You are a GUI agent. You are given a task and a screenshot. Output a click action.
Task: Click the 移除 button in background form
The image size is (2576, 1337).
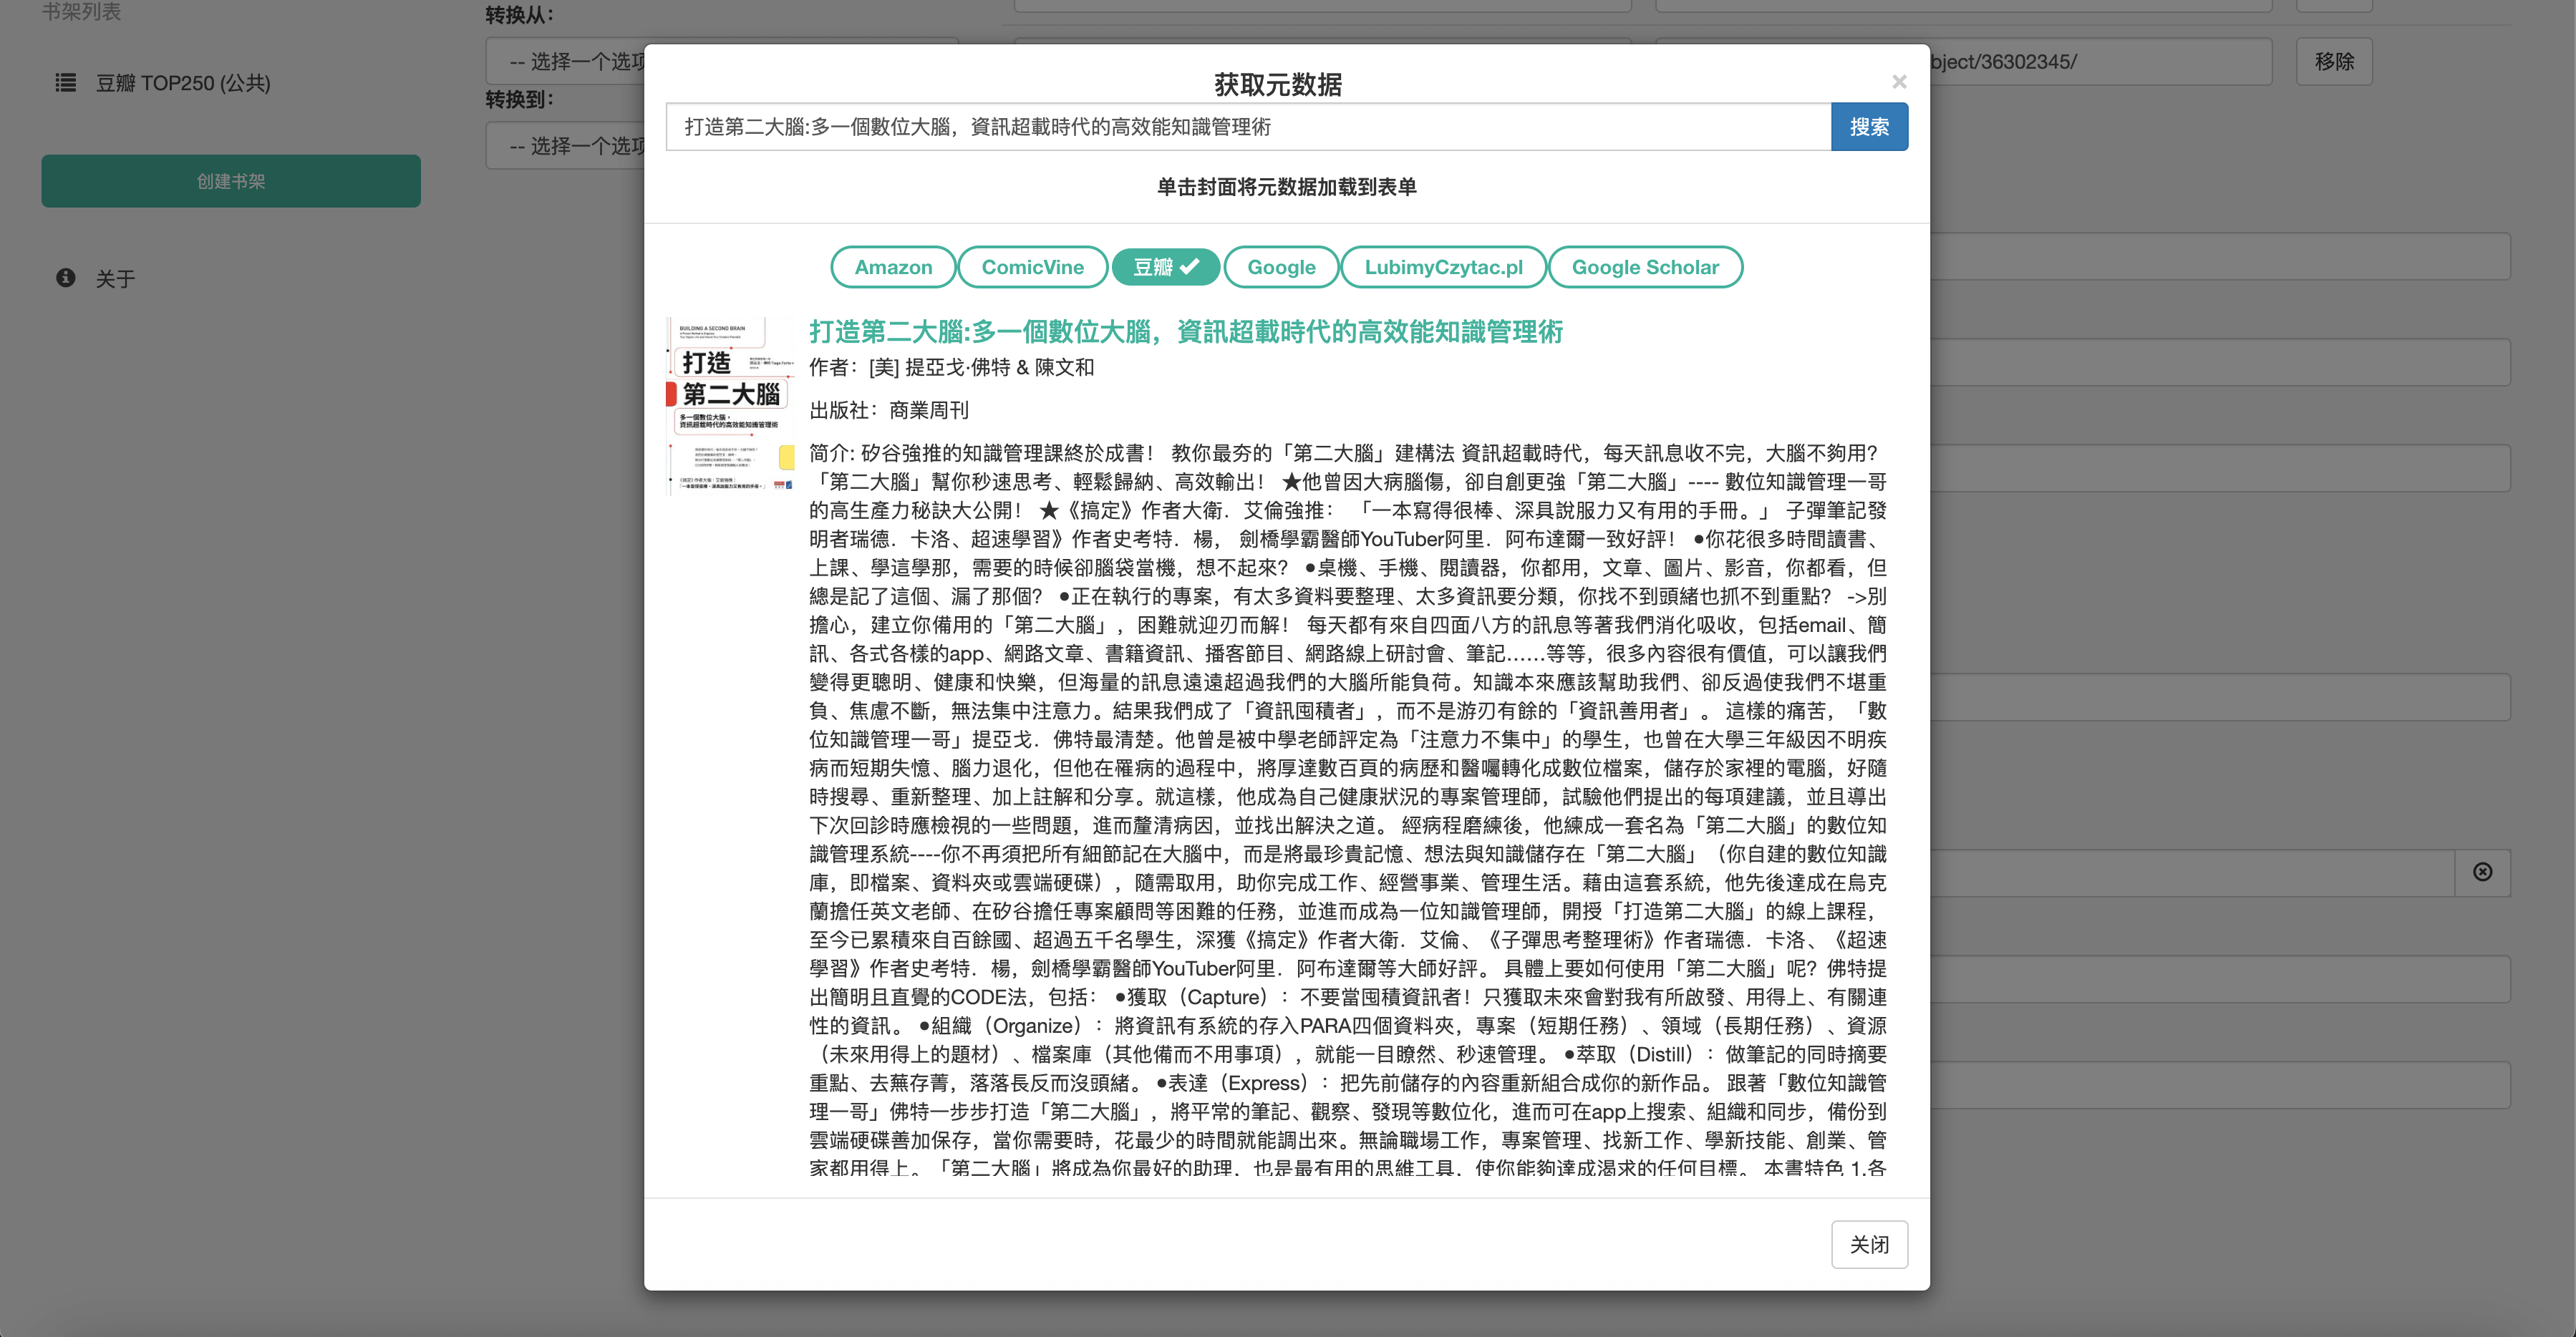(x=2334, y=62)
